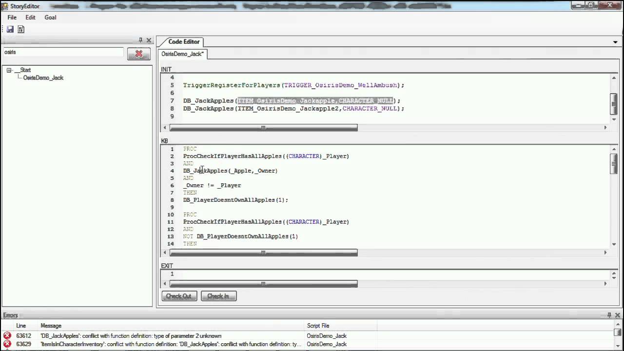The image size is (624, 351).
Task: Click the document icon next to Save
Action: coord(21,29)
